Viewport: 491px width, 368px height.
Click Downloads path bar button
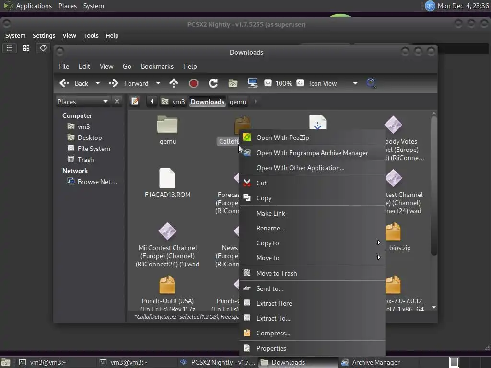pos(208,102)
